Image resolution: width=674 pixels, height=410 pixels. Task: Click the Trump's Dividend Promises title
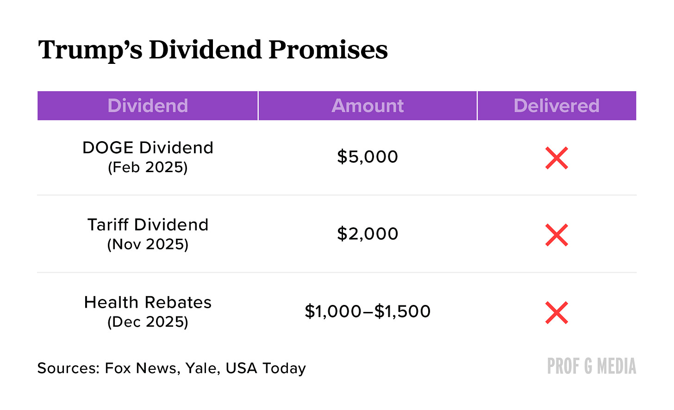click(x=213, y=50)
